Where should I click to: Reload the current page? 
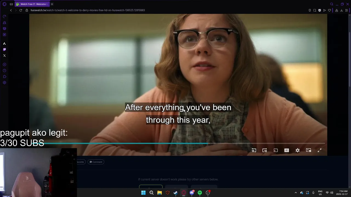21,10
